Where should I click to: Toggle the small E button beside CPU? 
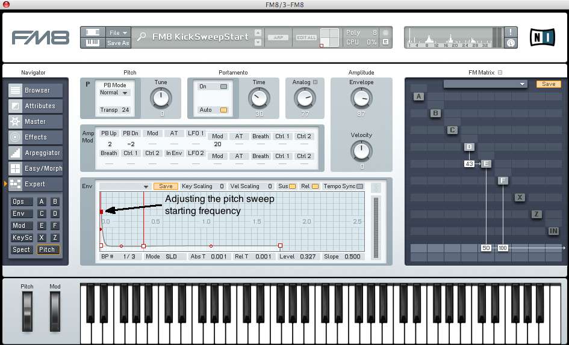(385, 42)
